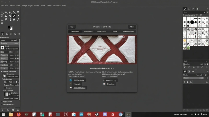Enable Apply Jitter checkbox
Screen dimensions: 209x117
tap(2, 102)
